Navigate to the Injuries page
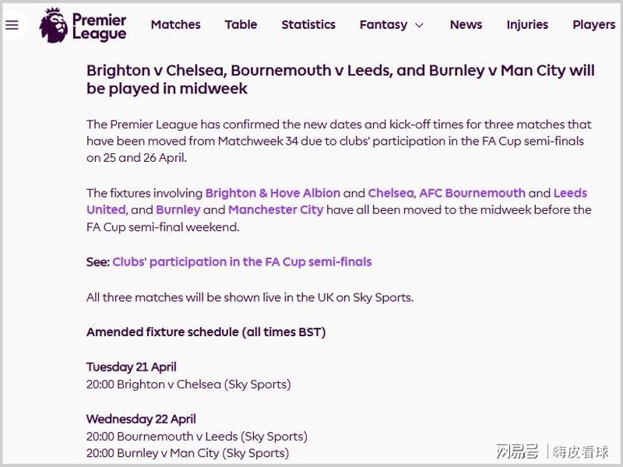Viewport: 623px width, 467px height. 527,25
